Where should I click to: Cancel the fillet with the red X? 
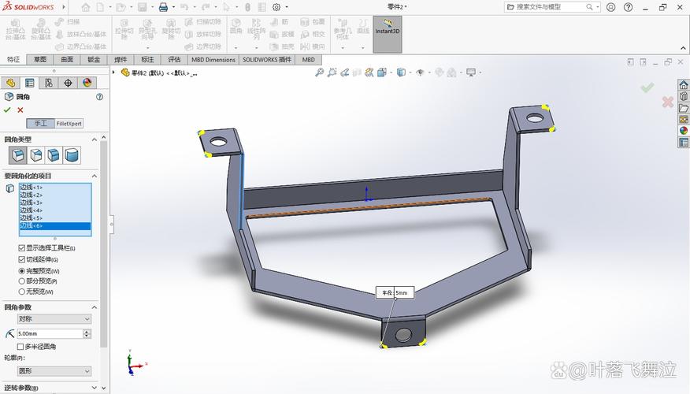tap(20, 110)
